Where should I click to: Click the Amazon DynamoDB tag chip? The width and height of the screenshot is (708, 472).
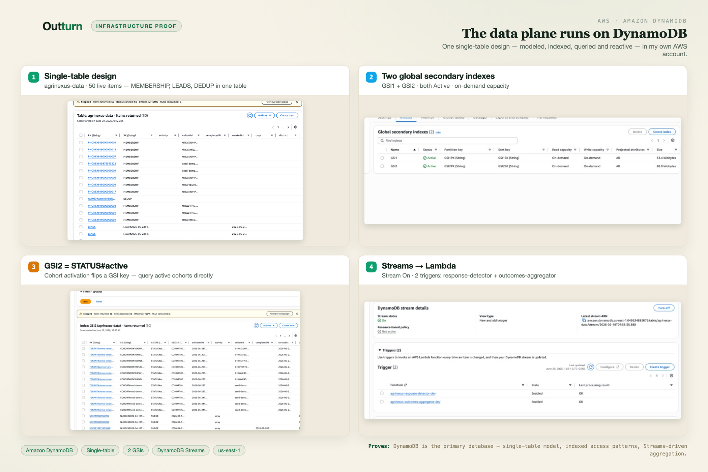click(x=49, y=450)
